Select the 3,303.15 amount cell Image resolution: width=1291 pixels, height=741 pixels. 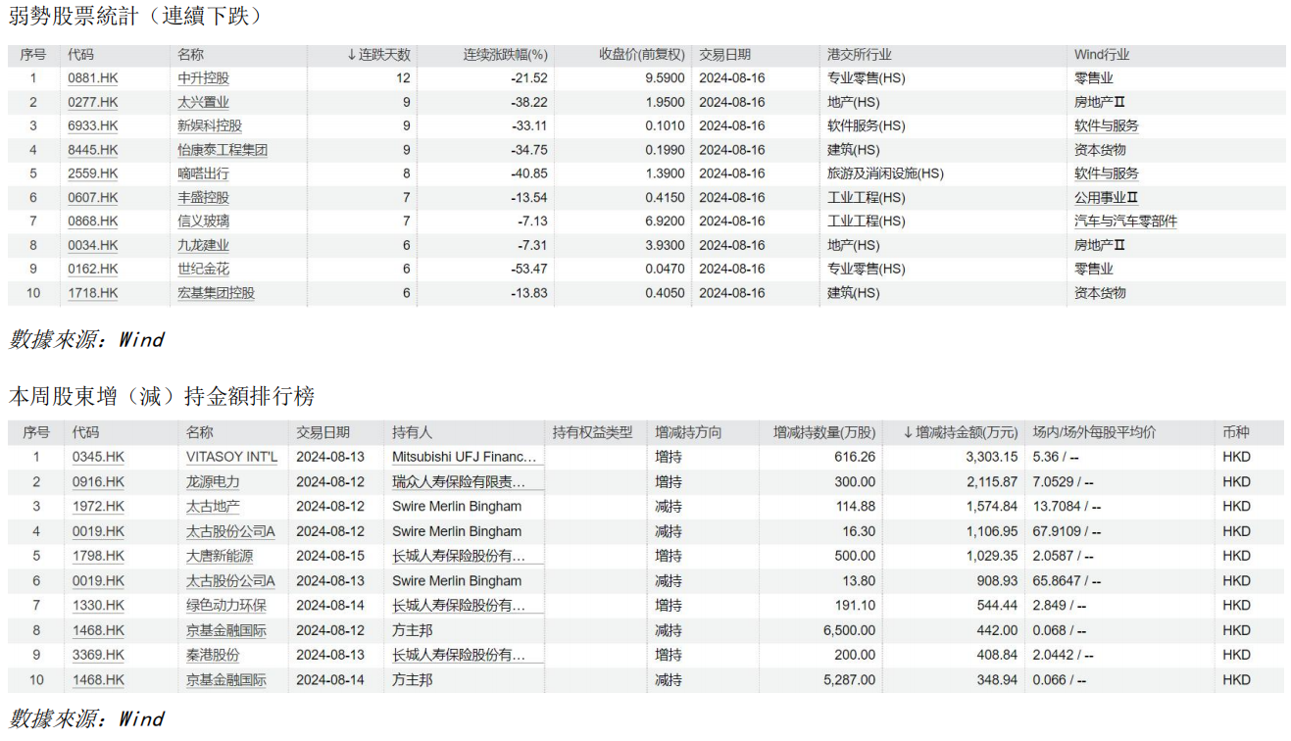coord(992,457)
